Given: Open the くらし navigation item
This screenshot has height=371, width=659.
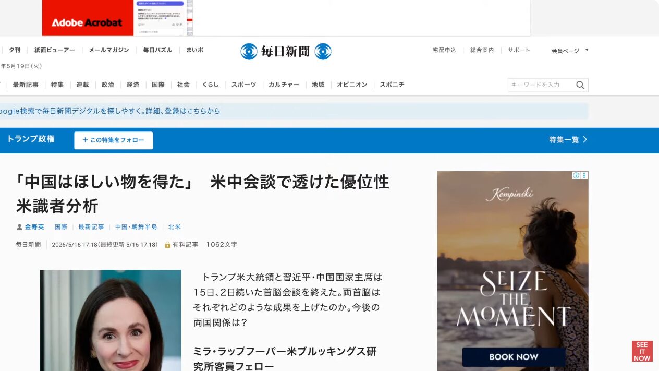Looking at the screenshot, I should click(211, 85).
